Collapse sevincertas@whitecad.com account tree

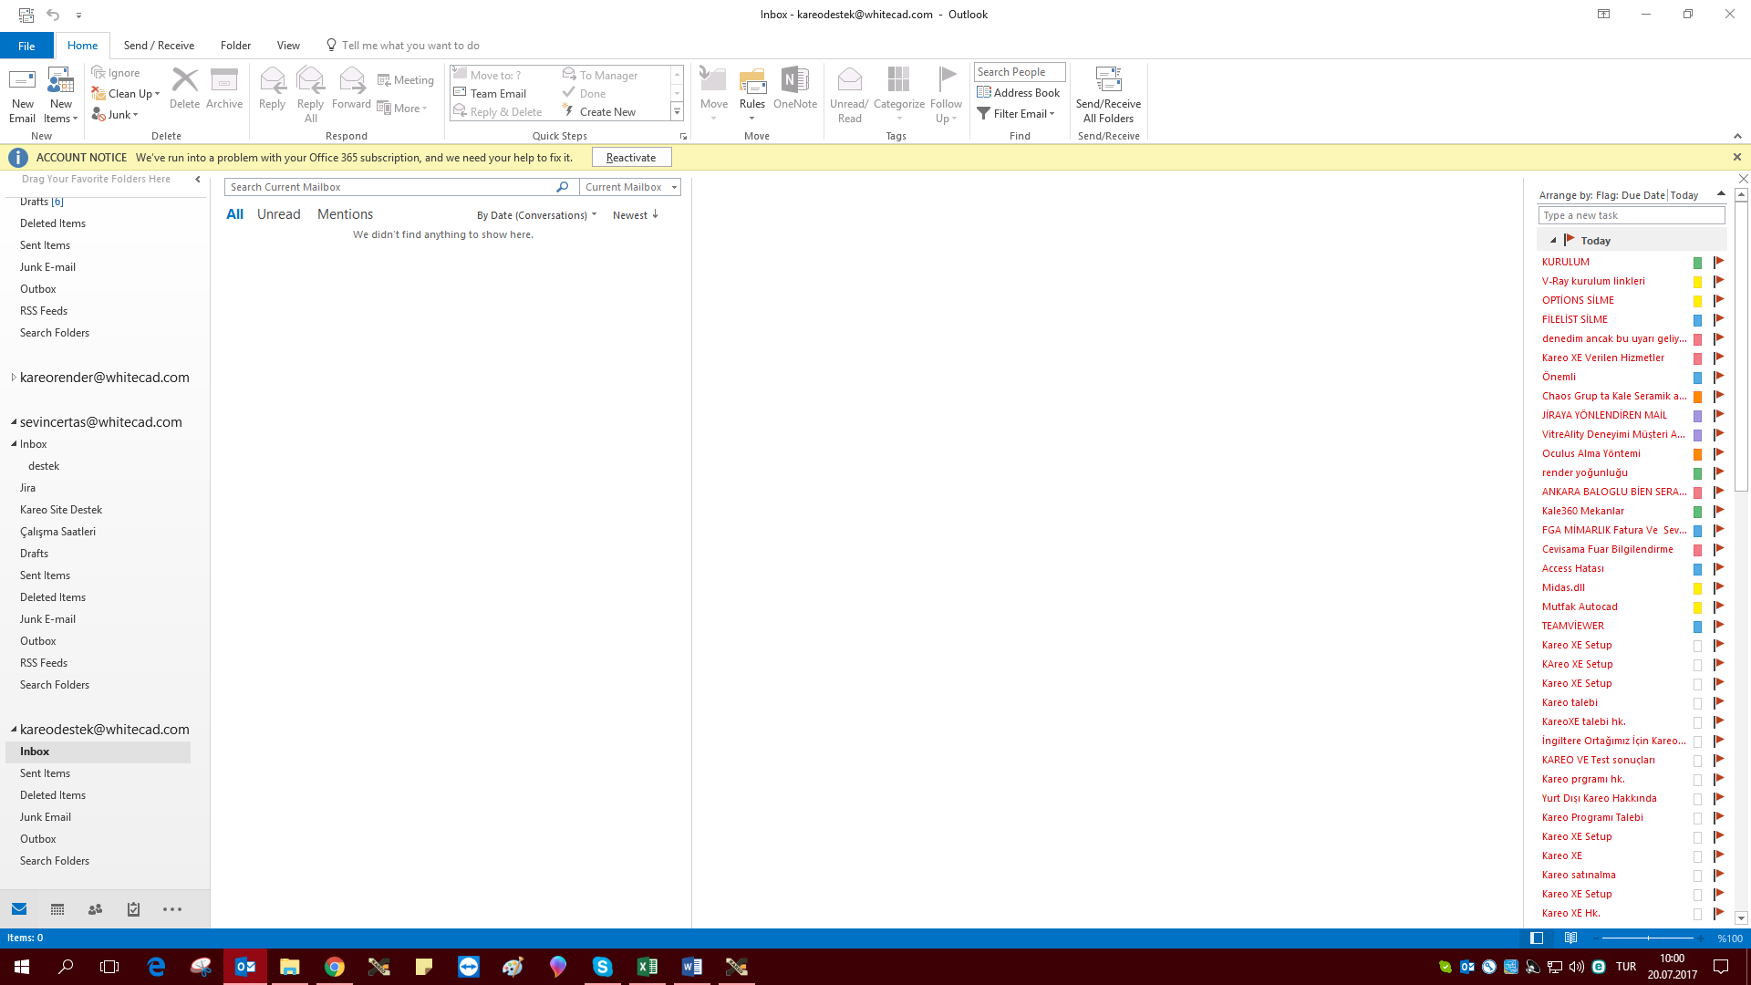click(x=14, y=422)
